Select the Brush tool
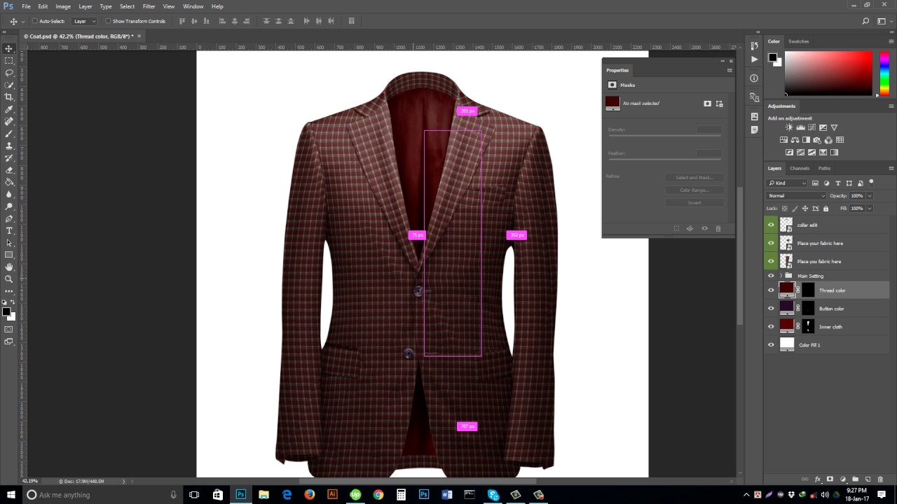Viewport: 897px width, 504px height. coord(9,134)
